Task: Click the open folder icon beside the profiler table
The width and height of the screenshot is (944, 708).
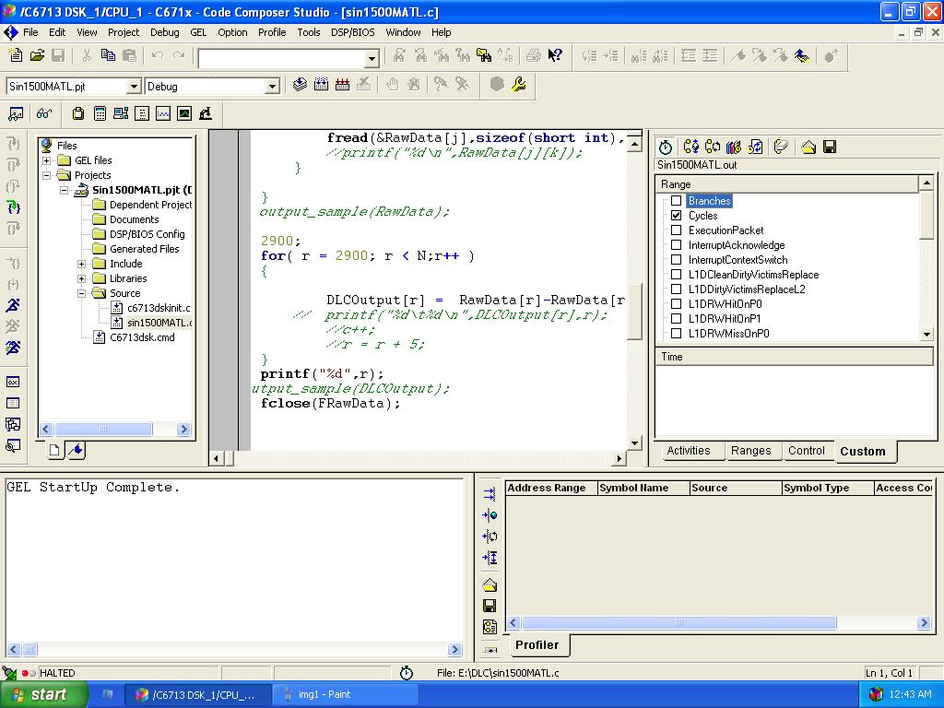Action: click(x=490, y=584)
